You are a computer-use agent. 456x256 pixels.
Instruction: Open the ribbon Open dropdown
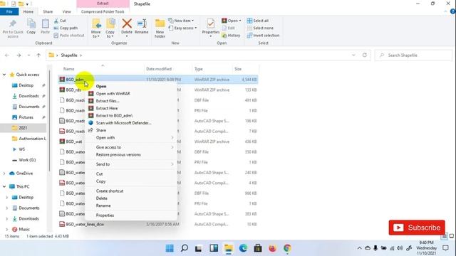point(232,21)
